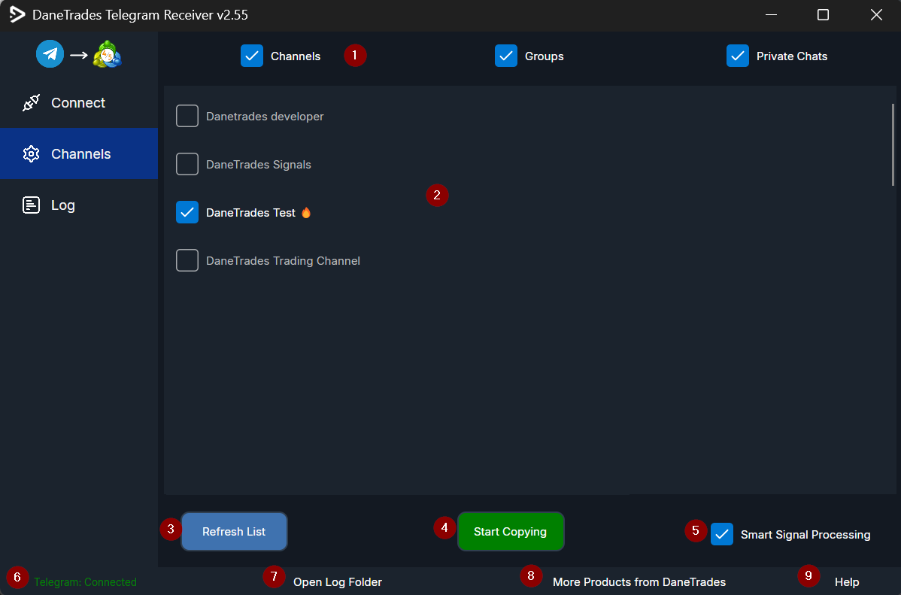Uncheck the Groups filter checkbox

[505, 56]
